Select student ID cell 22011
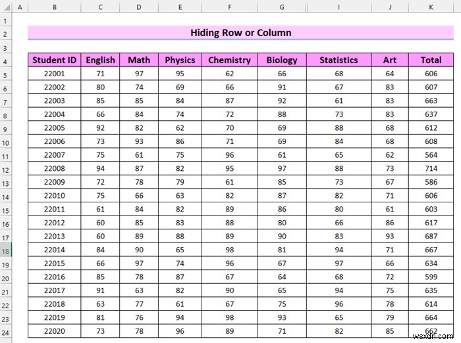 tap(55, 209)
